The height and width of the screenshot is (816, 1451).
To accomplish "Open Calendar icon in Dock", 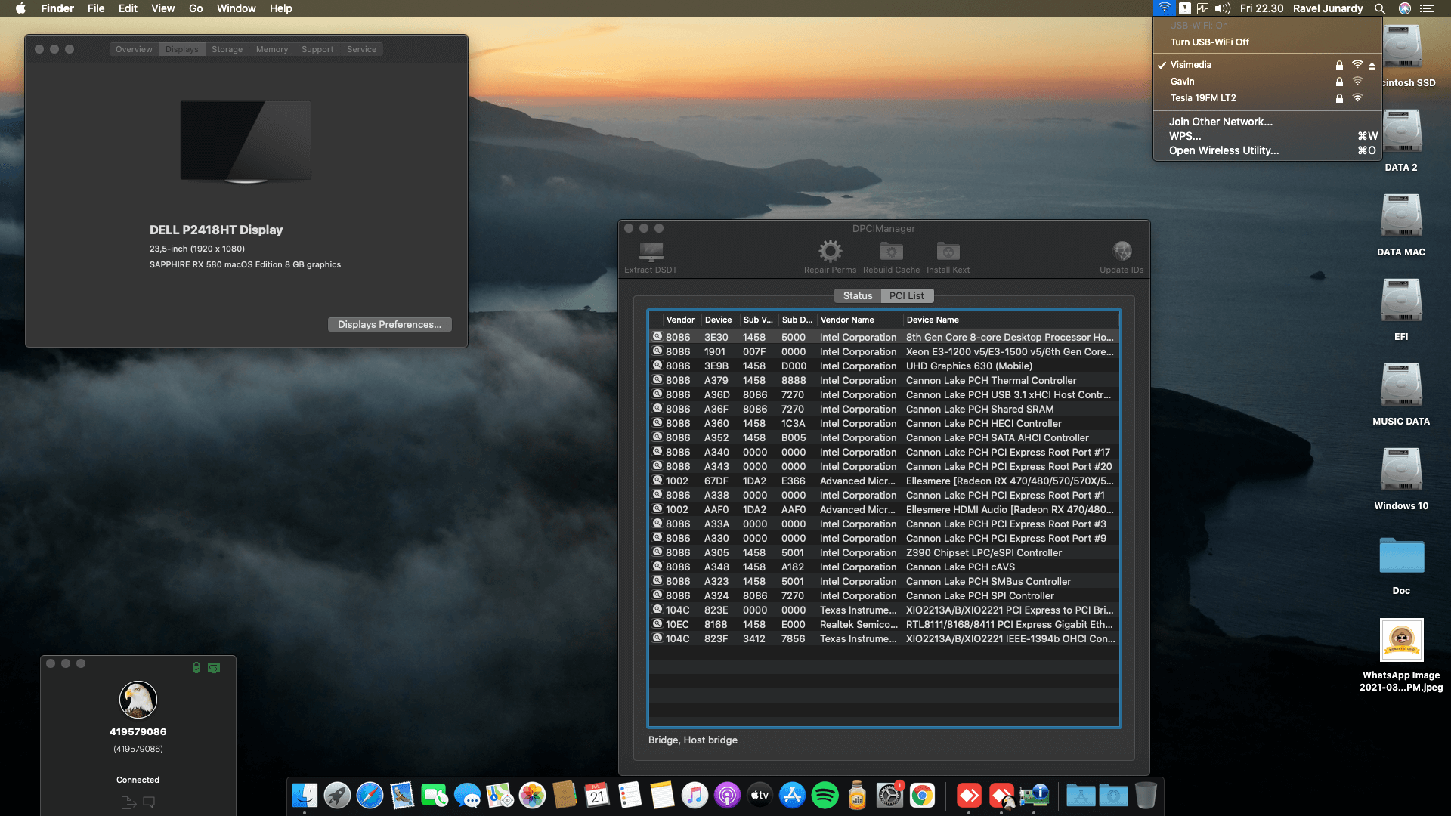I will (597, 795).
